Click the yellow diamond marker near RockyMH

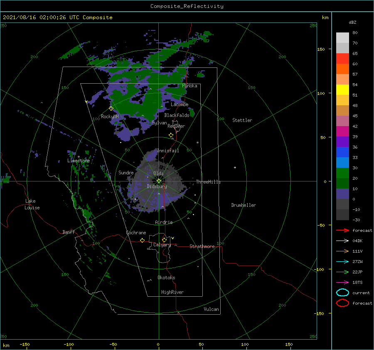click(x=111, y=109)
